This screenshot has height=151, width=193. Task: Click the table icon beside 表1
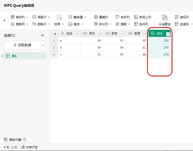(8, 56)
